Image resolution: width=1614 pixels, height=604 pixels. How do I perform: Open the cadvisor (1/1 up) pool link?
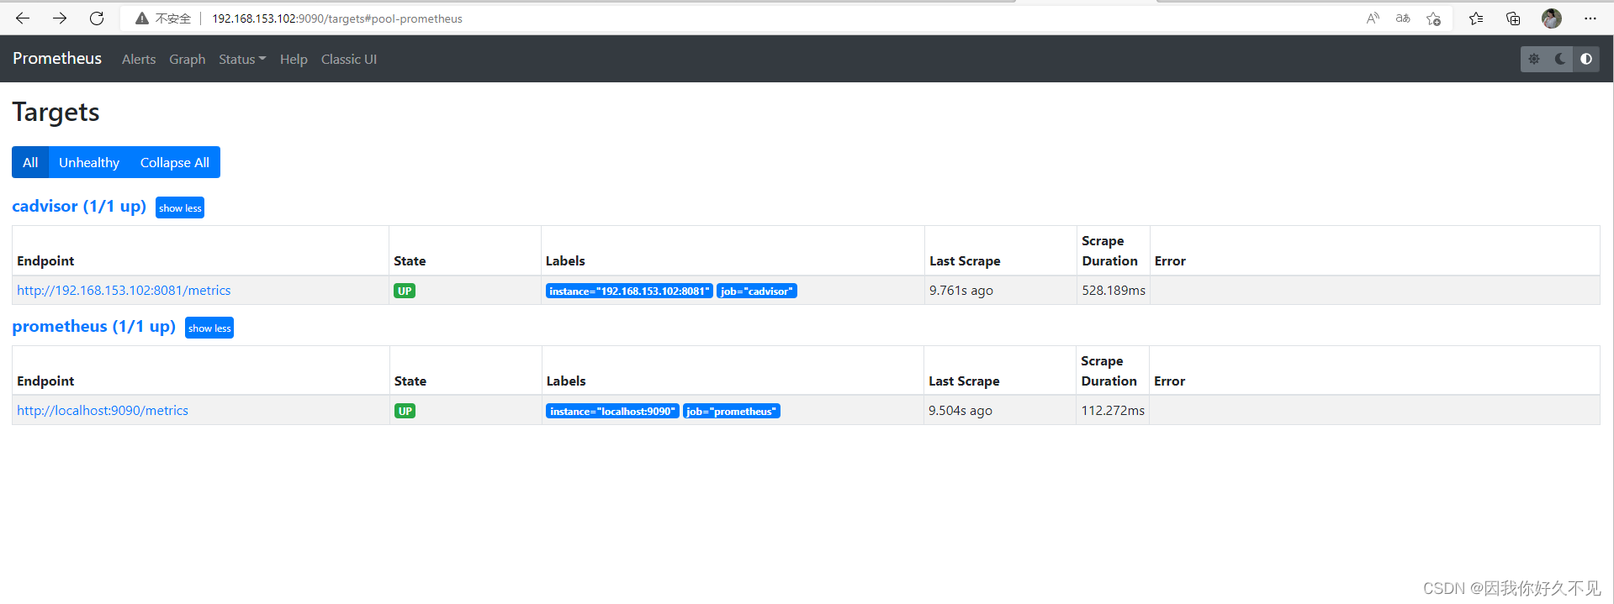click(79, 207)
